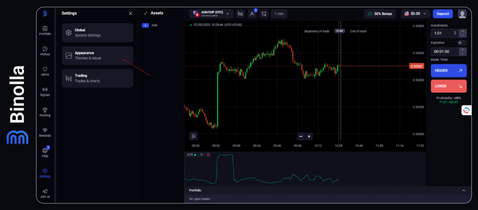Viewport: 478px width, 210px height.
Task: Open Ranking in the left sidebar
Action: (x=45, y=112)
